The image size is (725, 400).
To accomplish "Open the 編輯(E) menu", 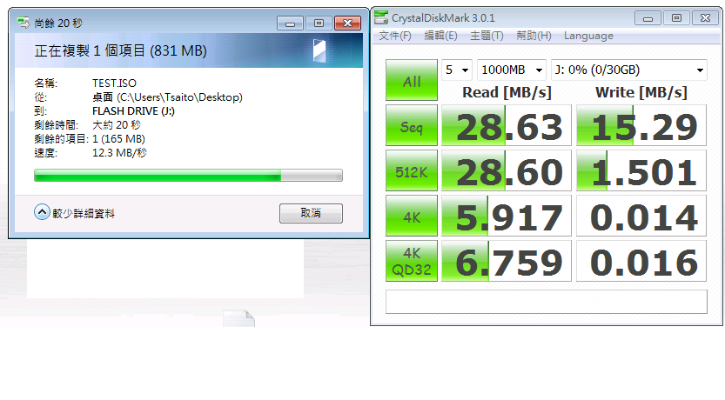I will click(440, 36).
